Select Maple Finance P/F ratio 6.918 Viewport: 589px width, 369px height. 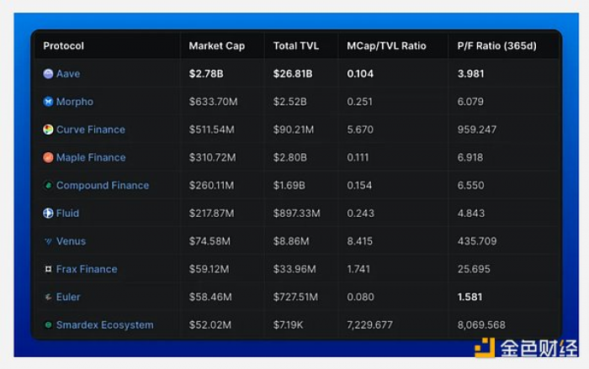(470, 157)
